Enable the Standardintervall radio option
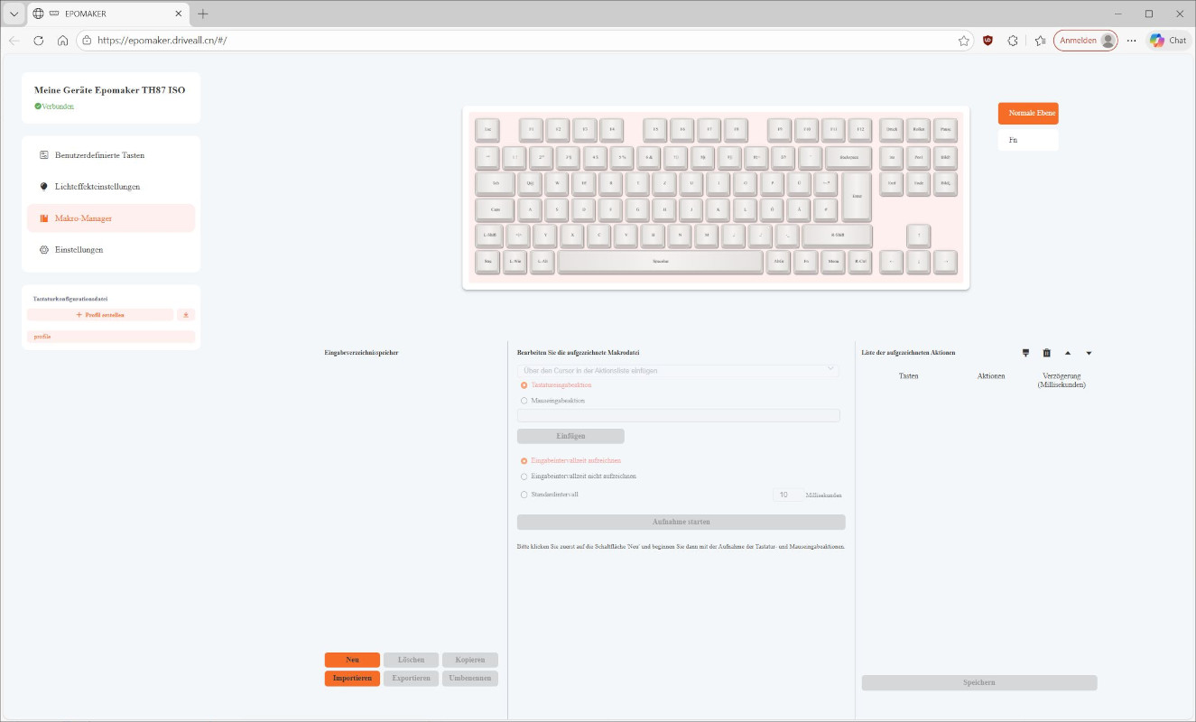Viewport: 1196px width, 722px height. click(524, 495)
